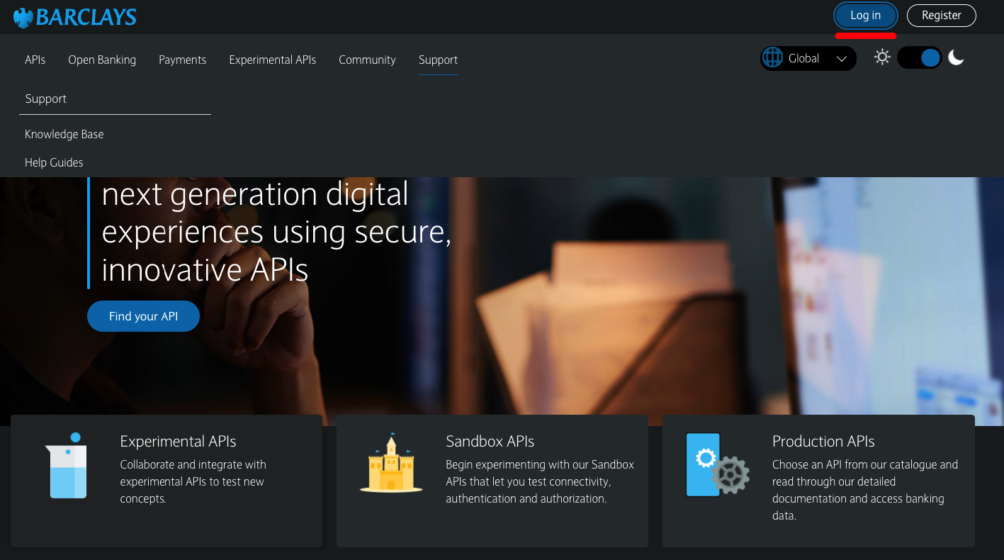Click the Register button
Image resolution: width=1004 pixels, height=560 pixels.
click(942, 16)
